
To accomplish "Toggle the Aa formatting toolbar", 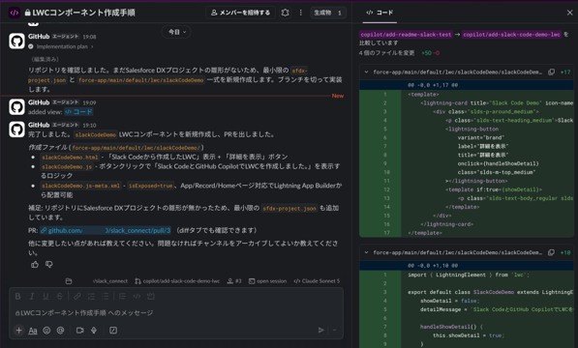I will 33,331.
